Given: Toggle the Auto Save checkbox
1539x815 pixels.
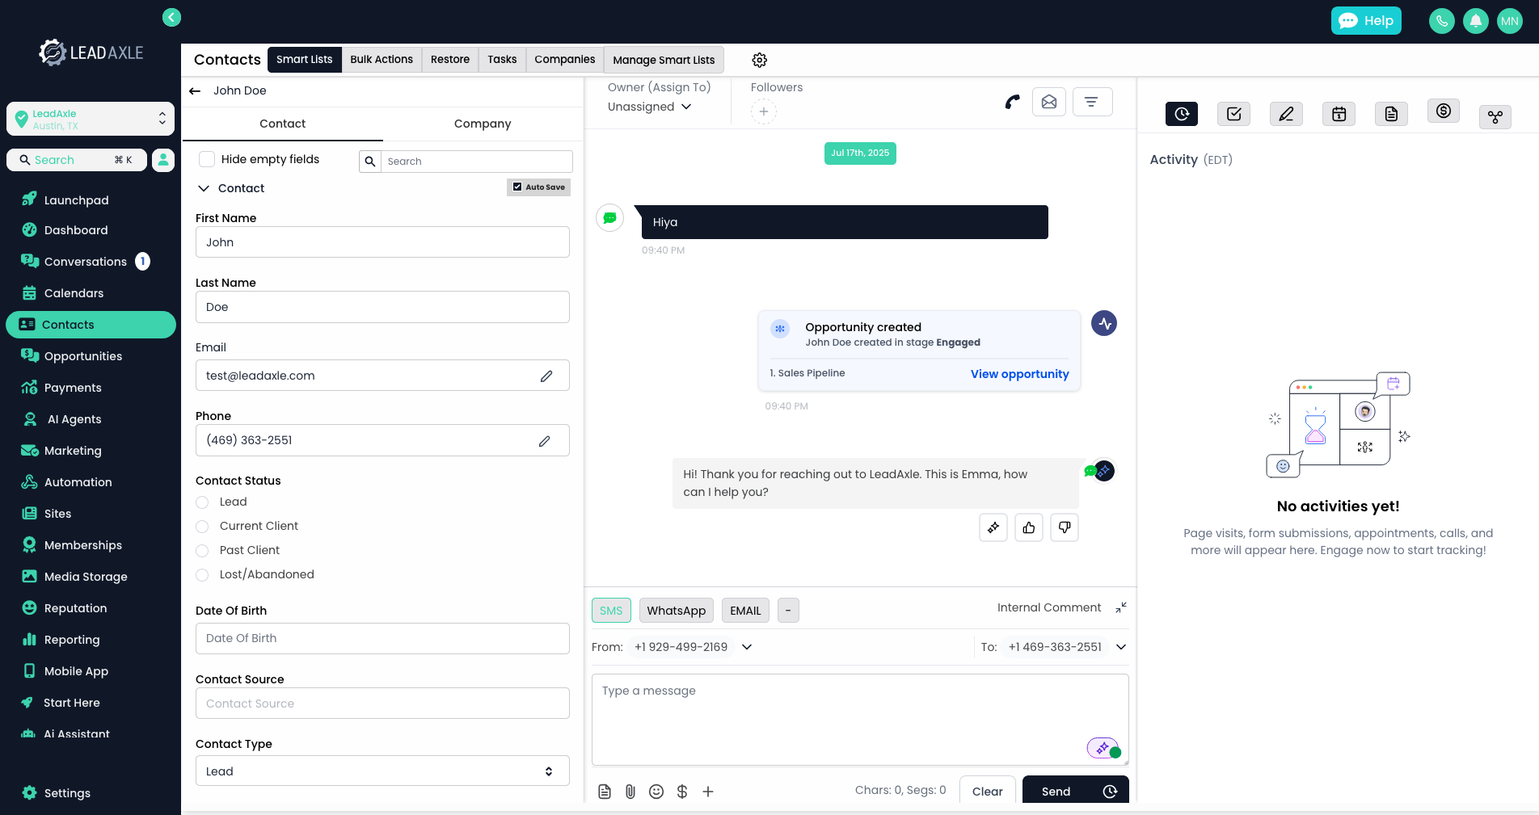Looking at the screenshot, I should (517, 187).
